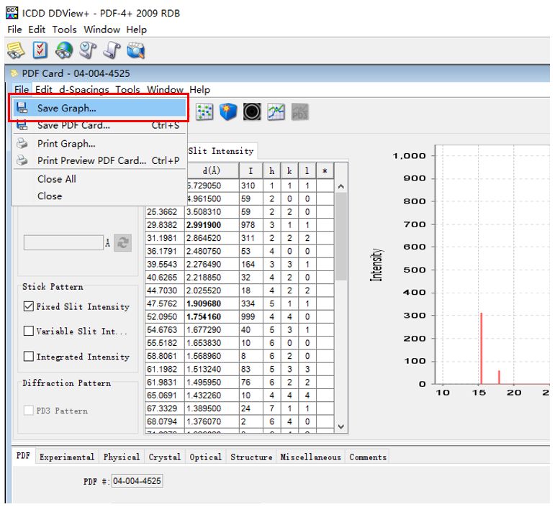The height and width of the screenshot is (512, 560).
Task: Choose Print Preview PDF Card... entry
Action: coord(99,160)
